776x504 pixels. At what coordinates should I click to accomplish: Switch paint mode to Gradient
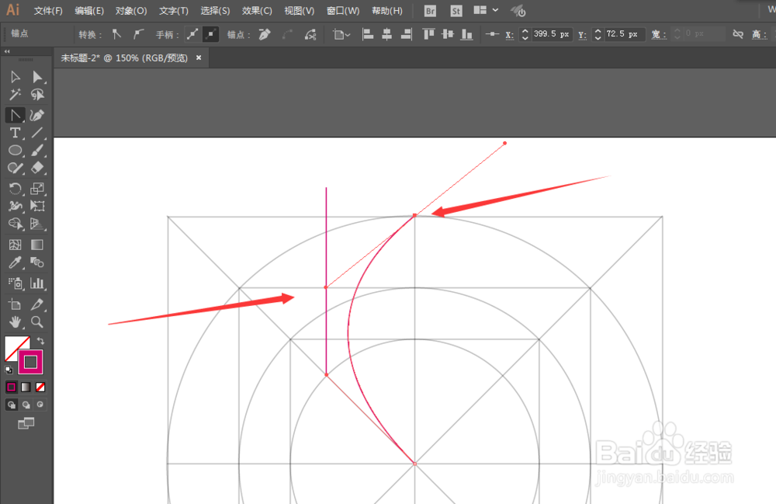(x=26, y=388)
